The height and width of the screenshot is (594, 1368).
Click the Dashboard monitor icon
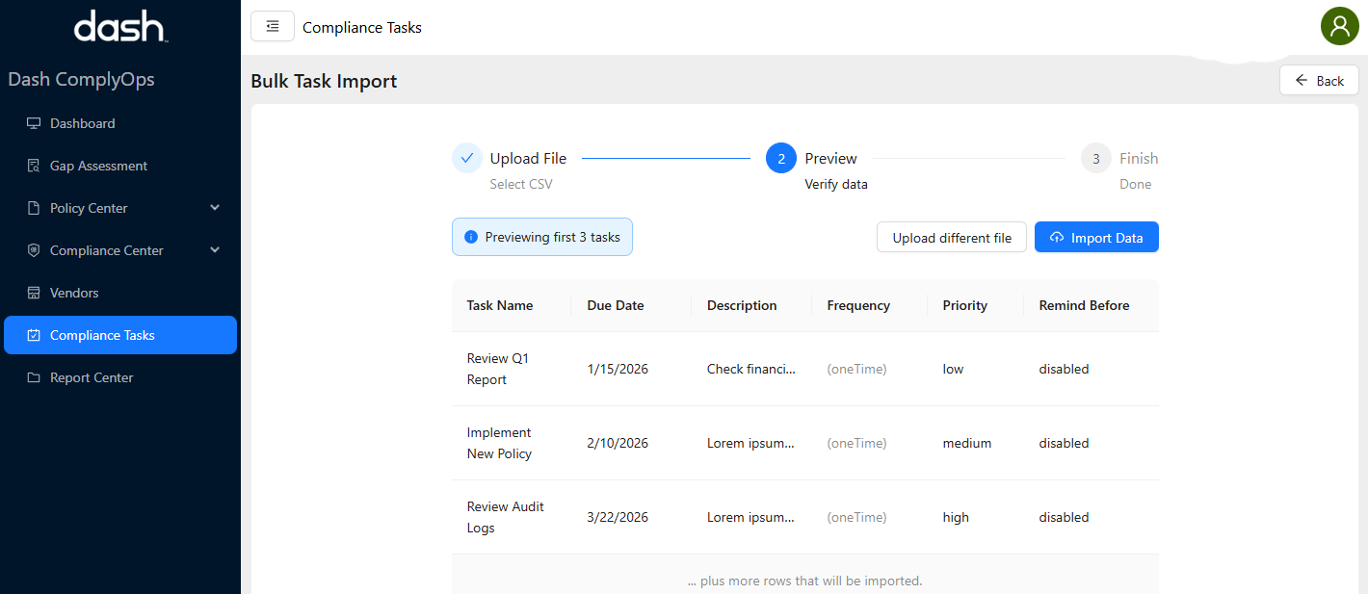[x=34, y=123]
